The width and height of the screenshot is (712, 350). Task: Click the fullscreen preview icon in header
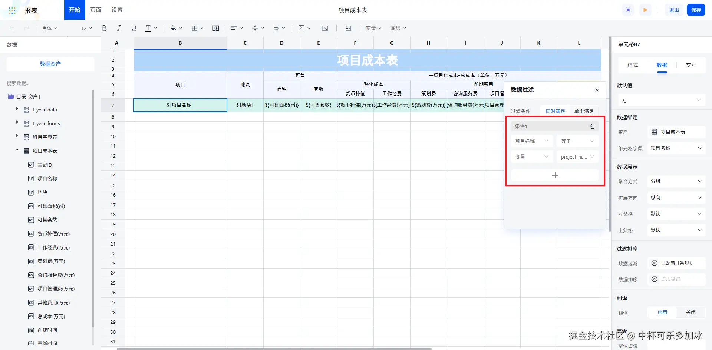(628, 10)
